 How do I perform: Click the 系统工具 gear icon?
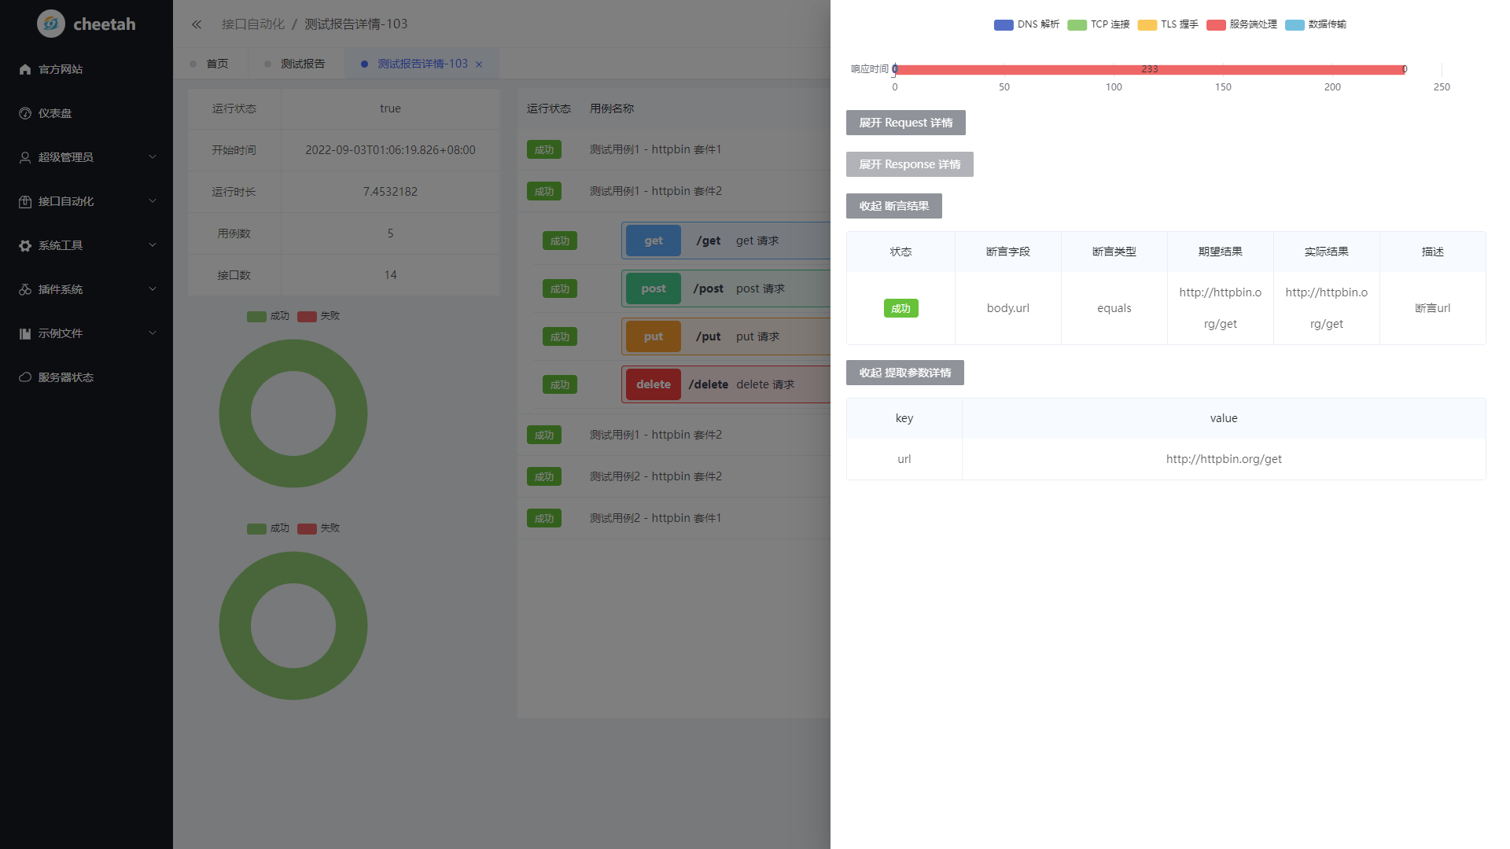coord(25,245)
